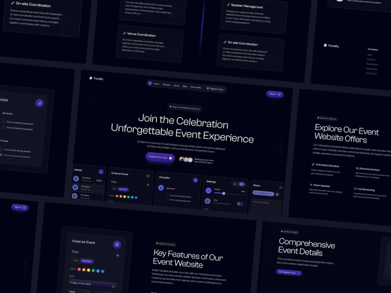Click the diamond icon beside the Share chip
Screen dimensions: 391x293
point(277,195)
